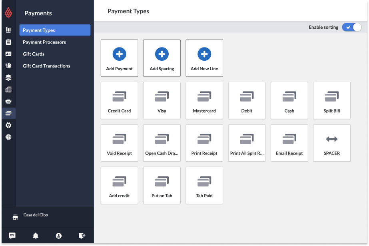Open the Visa payment type

click(x=162, y=100)
